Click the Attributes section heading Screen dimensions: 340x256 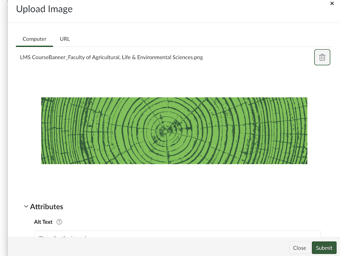[46, 206]
